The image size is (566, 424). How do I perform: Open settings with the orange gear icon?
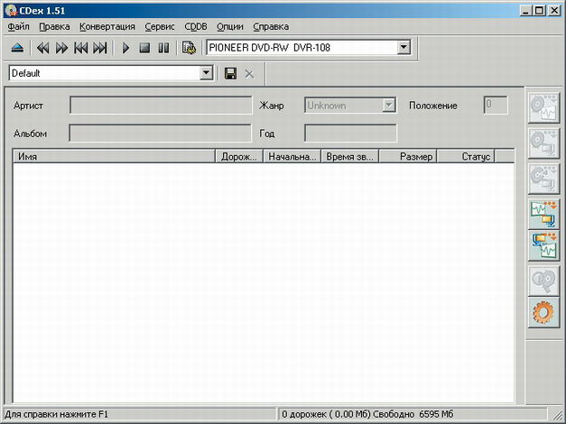click(x=543, y=311)
